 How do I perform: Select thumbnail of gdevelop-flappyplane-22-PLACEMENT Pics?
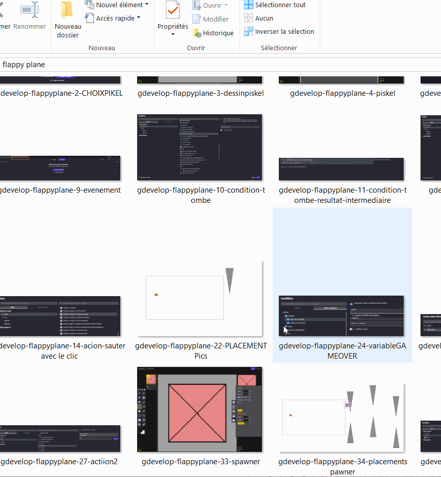200,298
